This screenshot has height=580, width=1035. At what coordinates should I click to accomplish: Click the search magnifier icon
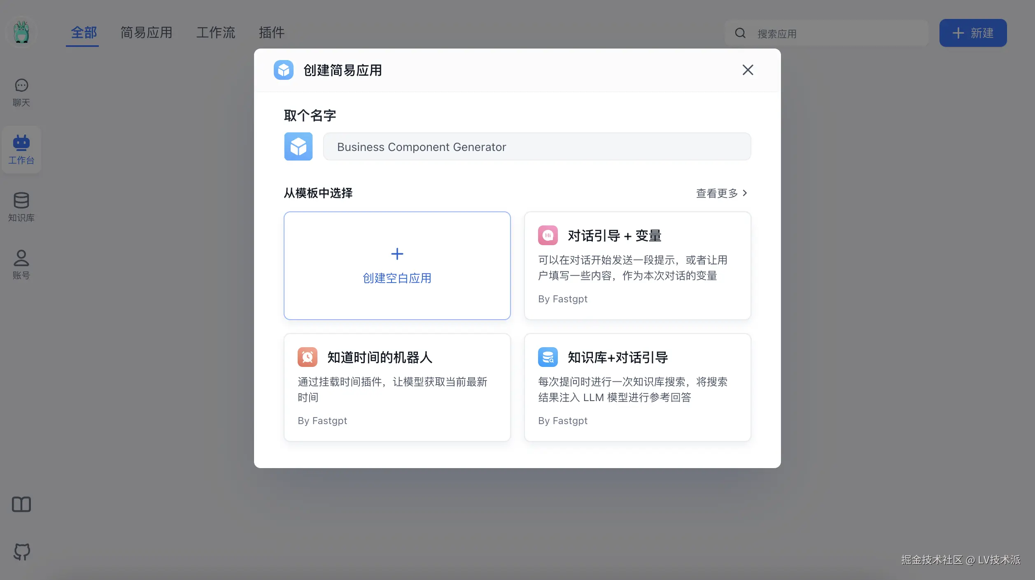(740, 33)
